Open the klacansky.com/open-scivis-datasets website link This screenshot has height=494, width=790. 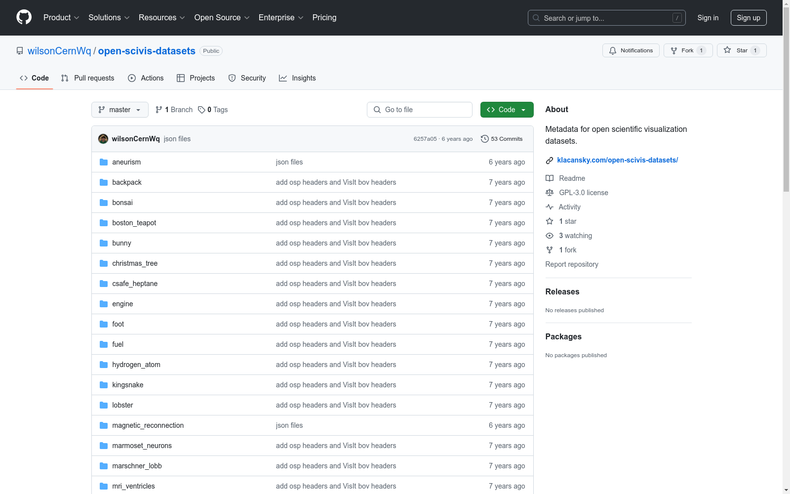point(618,160)
